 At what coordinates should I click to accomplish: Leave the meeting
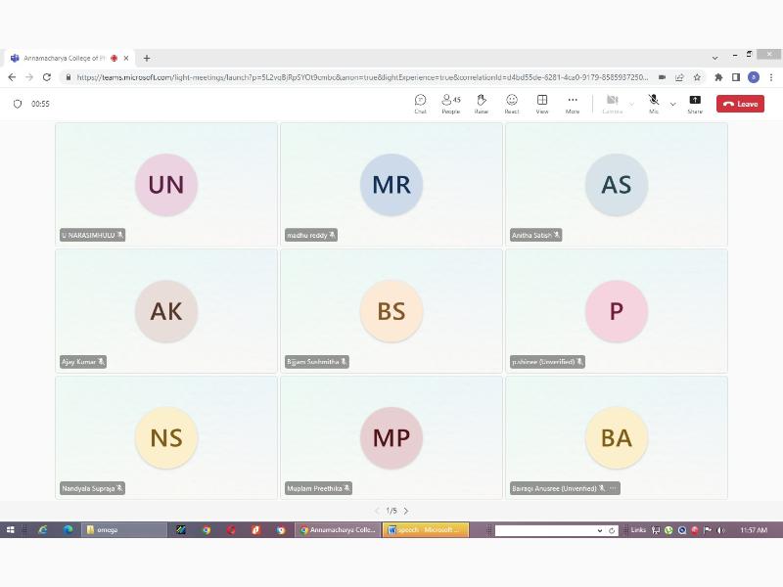pos(740,104)
